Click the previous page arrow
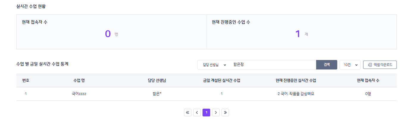 (x=197, y=113)
